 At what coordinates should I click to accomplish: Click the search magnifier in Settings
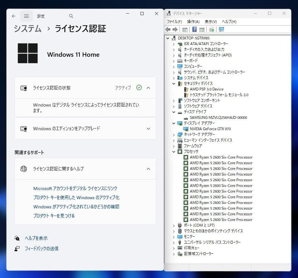click(x=71, y=16)
